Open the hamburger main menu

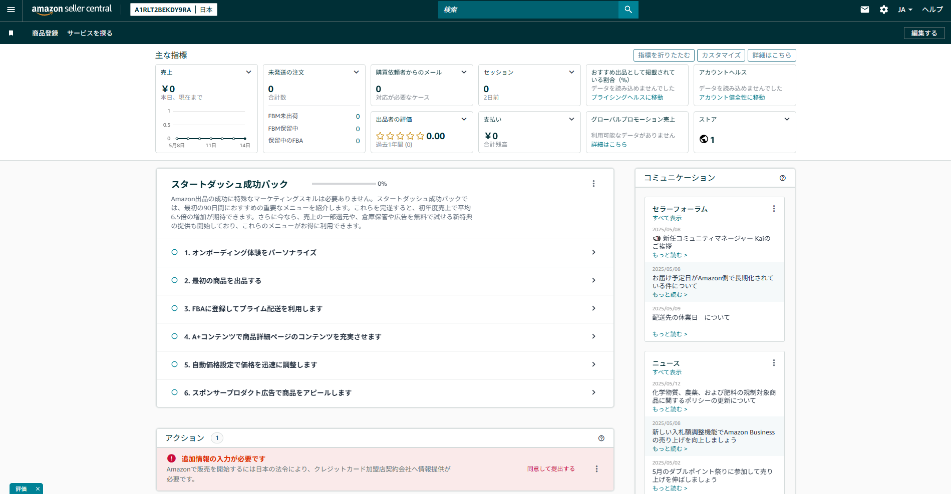pyautogui.click(x=11, y=10)
